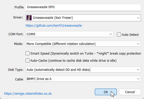The image size is (144, 99).
Task: Click the COM5 value in COM Port
Action: click(x=31, y=34)
